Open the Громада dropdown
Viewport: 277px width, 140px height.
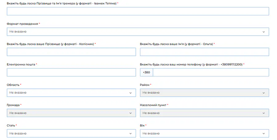(71, 113)
